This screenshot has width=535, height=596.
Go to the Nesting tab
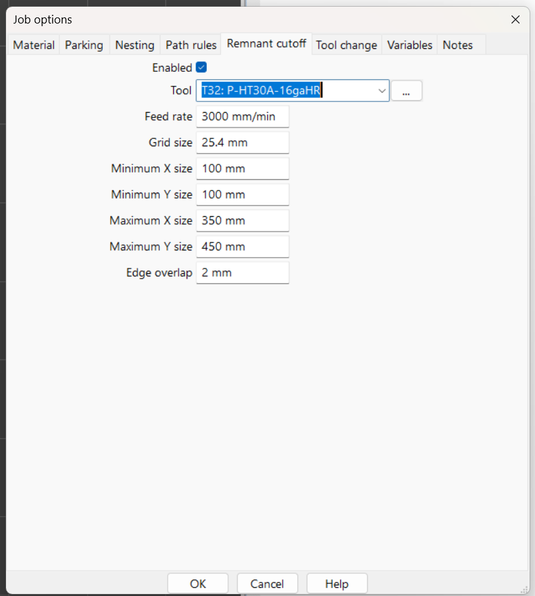134,45
